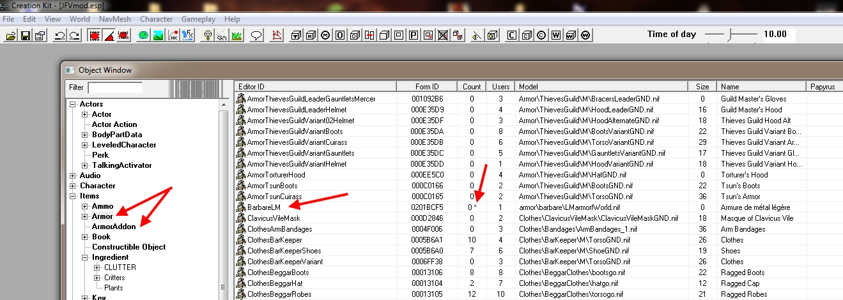Click the crossed-out box toolbar icon
The width and height of the screenshot is (843, 300).
click(x=442, y=36)
